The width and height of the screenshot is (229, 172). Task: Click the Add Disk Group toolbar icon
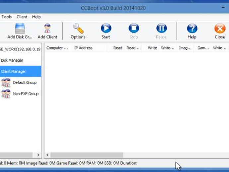click(x=20, y=28)
